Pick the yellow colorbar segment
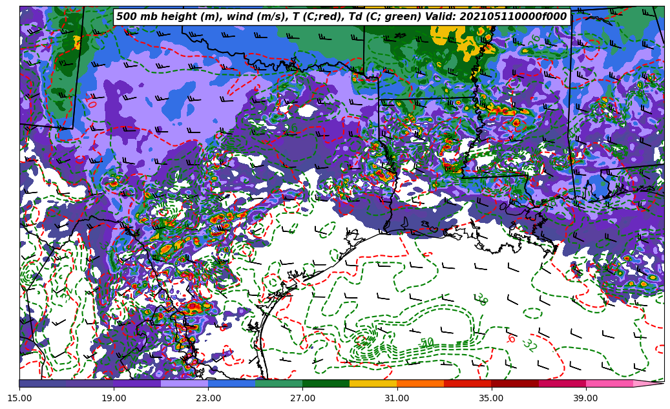Screen dimensions: 670x409 point(373,384)
